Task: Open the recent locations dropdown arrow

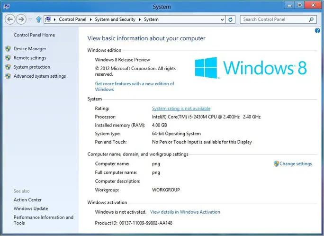Action: point(30,19)
